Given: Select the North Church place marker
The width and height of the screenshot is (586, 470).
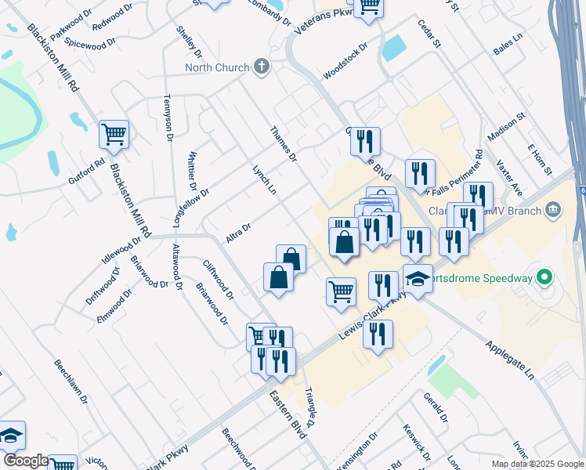Looking at the screenshot, I should [262, 67].
